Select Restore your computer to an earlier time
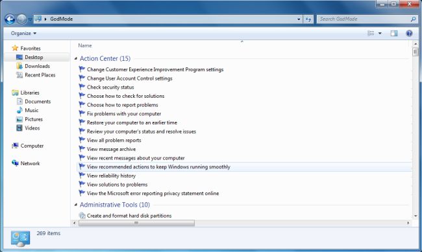 click(x=132, y=123)
